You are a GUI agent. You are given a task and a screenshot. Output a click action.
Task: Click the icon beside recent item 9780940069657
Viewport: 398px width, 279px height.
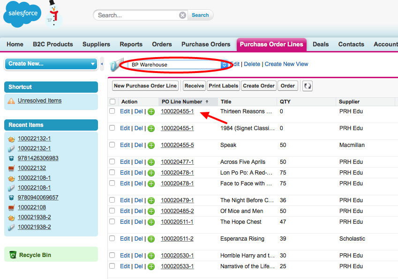[x=11, y=198]
